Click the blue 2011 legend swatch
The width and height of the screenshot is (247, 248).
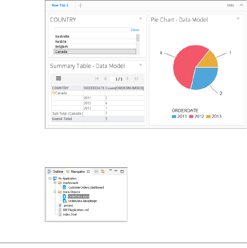point(174,117)
